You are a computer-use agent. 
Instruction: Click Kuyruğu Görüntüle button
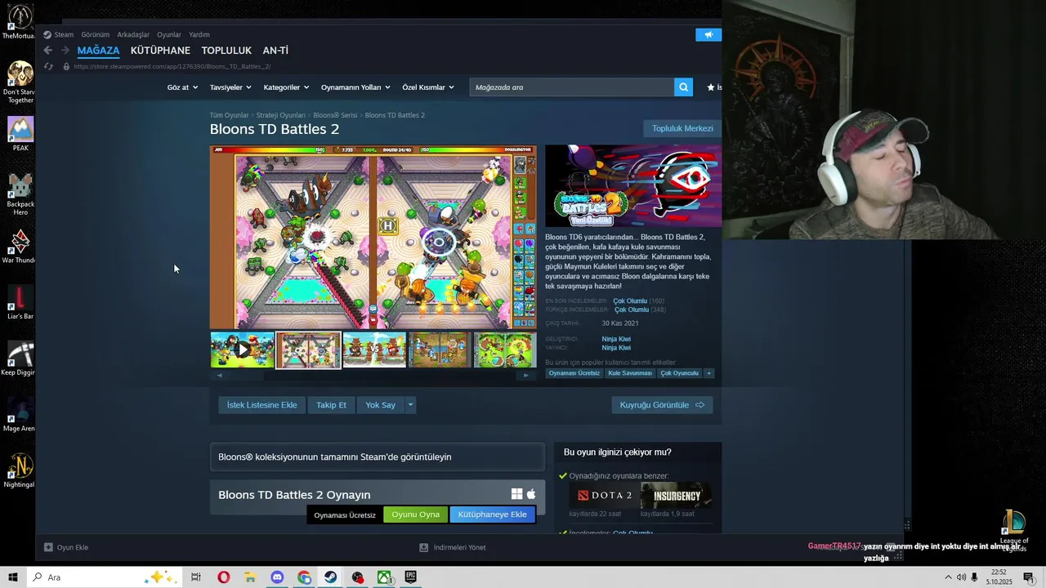662,405
